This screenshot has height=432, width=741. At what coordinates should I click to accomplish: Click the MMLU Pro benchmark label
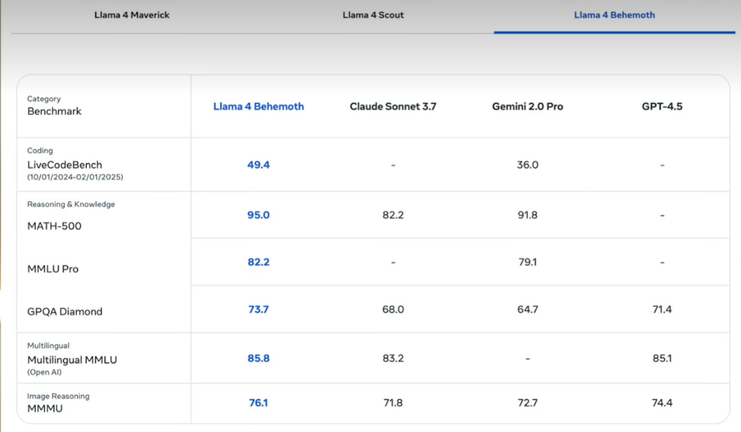tap(53, 269)
